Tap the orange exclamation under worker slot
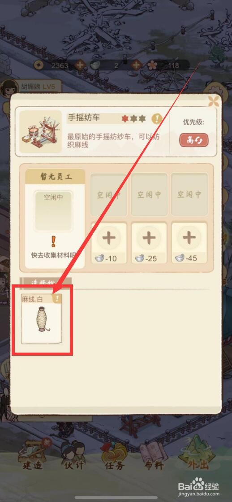This screenshot has height=502, width=232. pos(53,241)
